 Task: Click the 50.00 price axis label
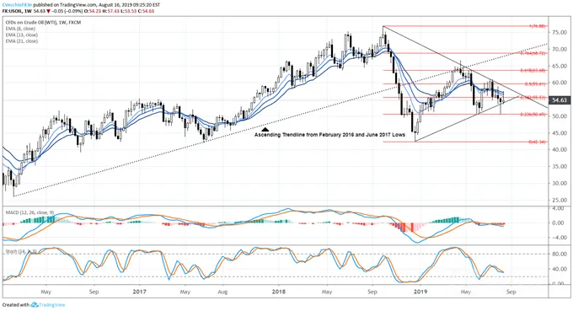pyautogui.click(x=560, y=116)
